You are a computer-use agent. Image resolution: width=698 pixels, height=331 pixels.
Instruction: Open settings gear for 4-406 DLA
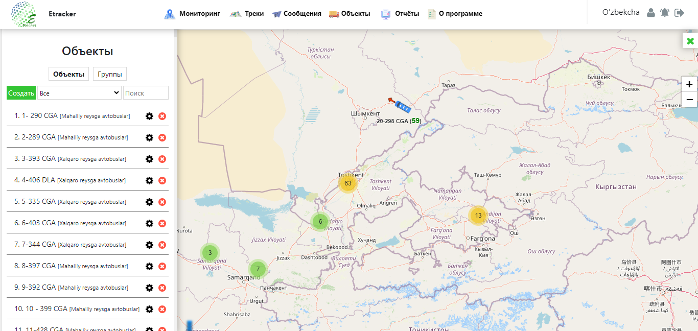point(149,180)
